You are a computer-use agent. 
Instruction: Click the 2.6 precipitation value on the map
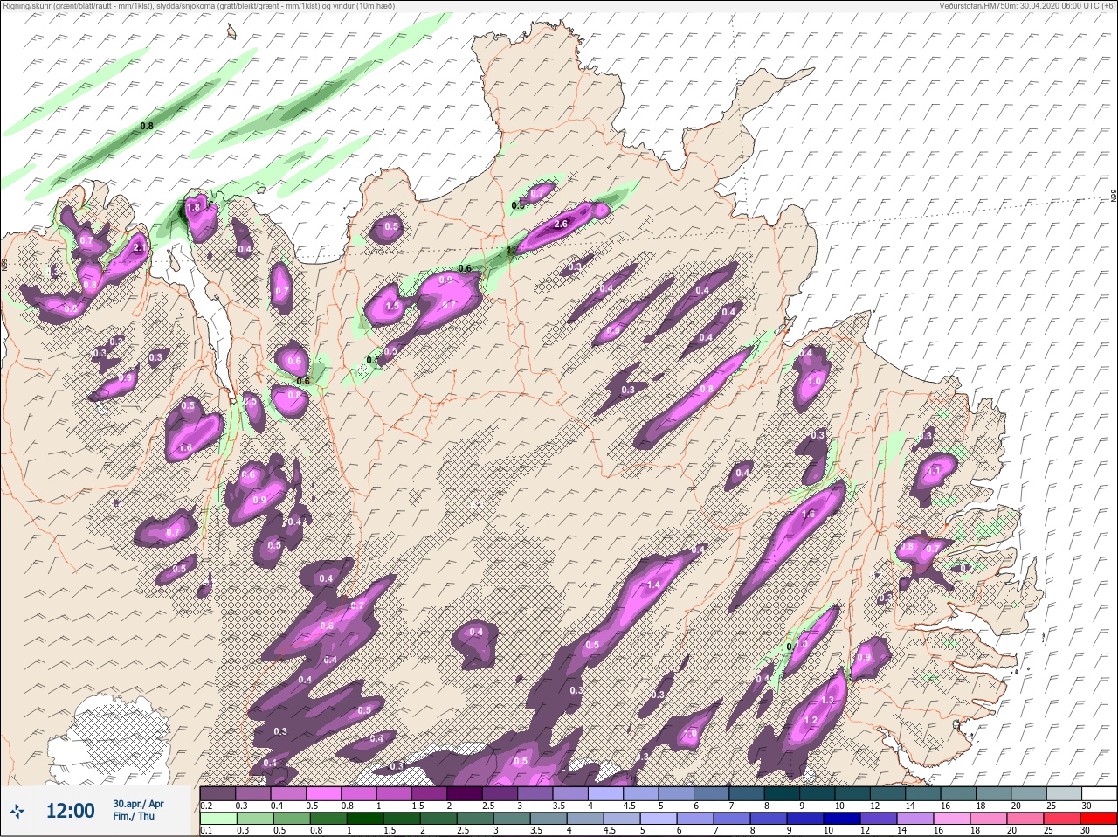[x=561, y=224]
